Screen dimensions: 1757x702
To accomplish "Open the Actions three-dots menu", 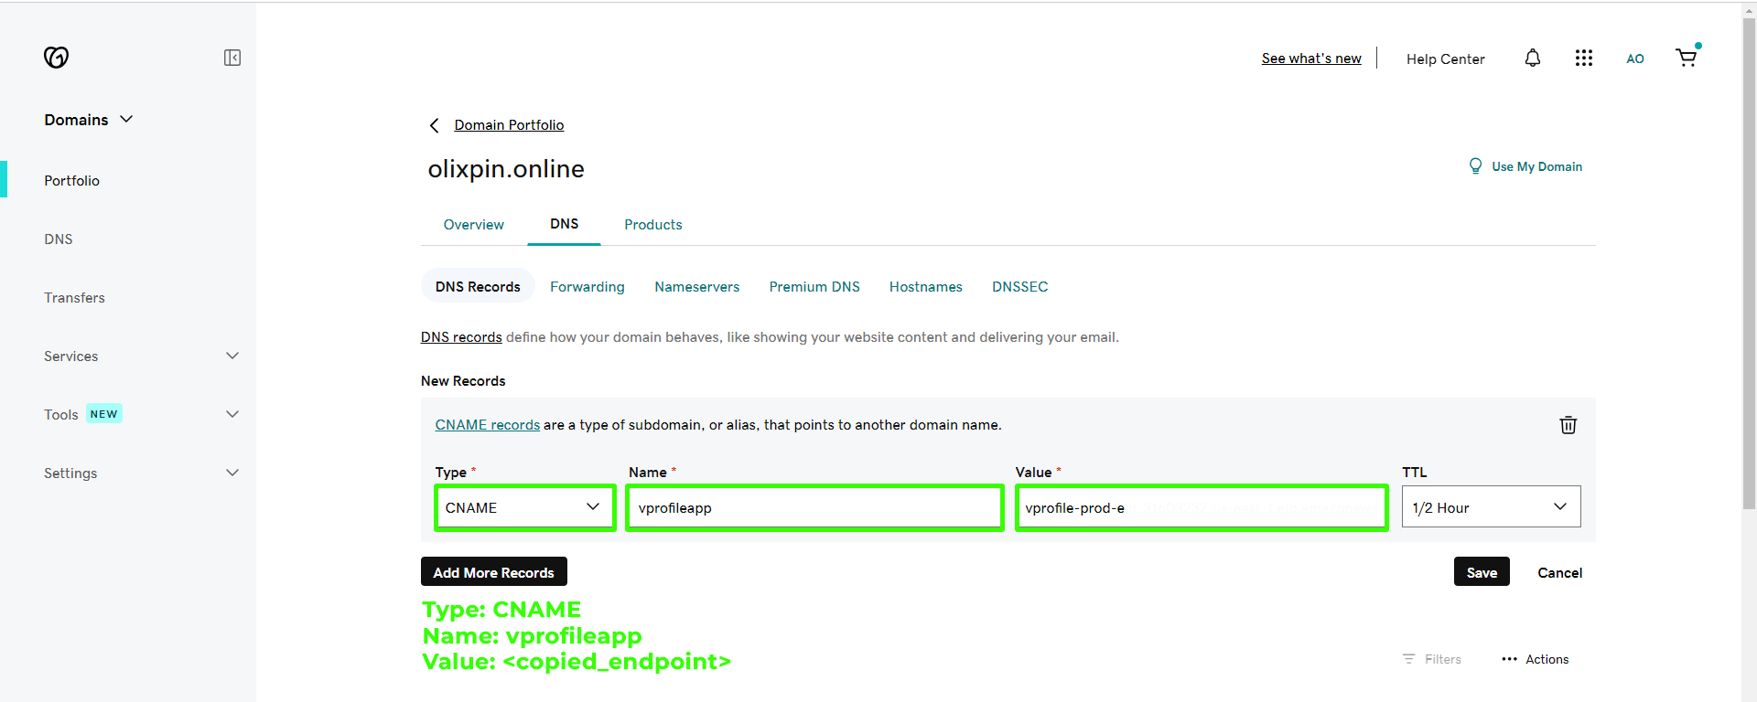I will point(1536,659).
